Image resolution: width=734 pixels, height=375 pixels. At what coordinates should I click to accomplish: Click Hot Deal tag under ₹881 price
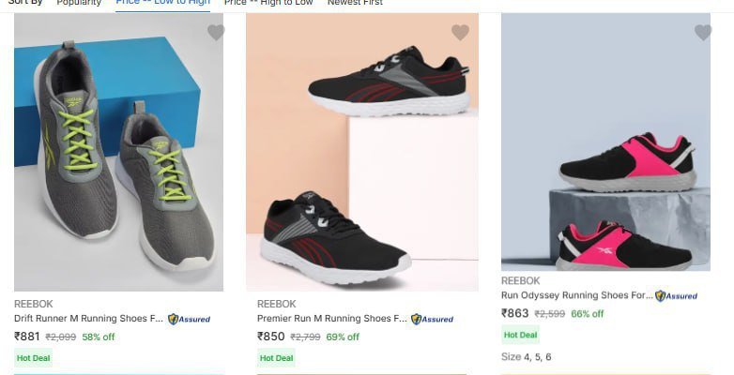pyautogui.click(x=33, y=358)
